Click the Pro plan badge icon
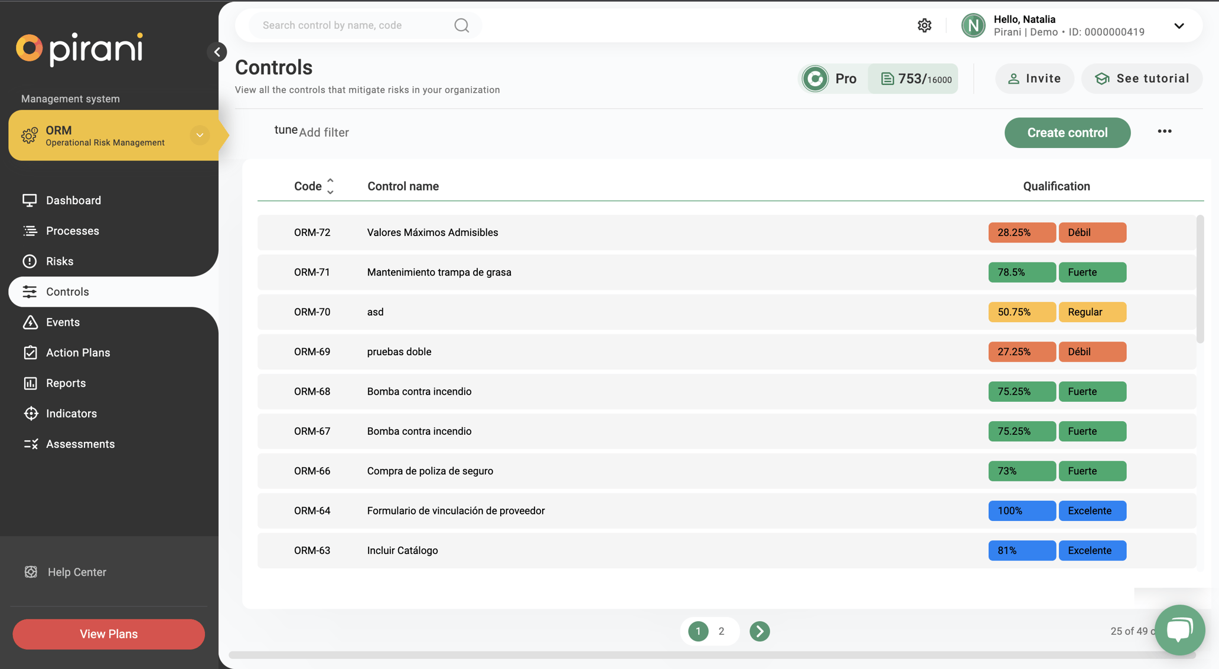 815,78
